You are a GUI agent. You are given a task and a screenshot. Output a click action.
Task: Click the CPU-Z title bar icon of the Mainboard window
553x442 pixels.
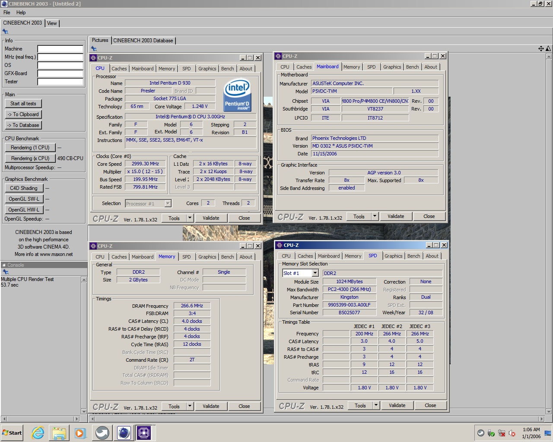tap(279, 56)
